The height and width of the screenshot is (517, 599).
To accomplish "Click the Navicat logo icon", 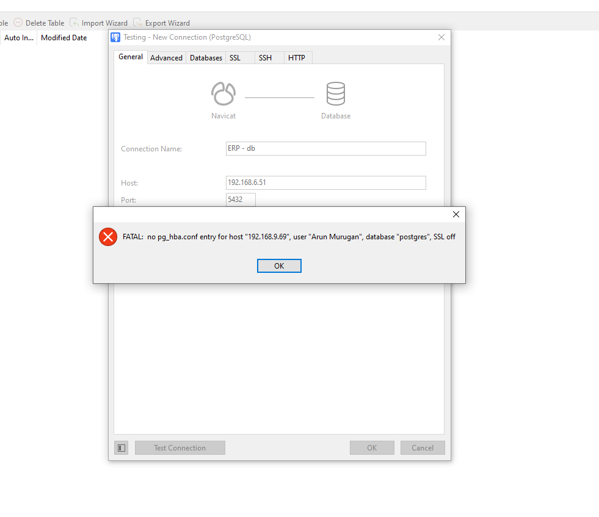I will tap(223, 93).
